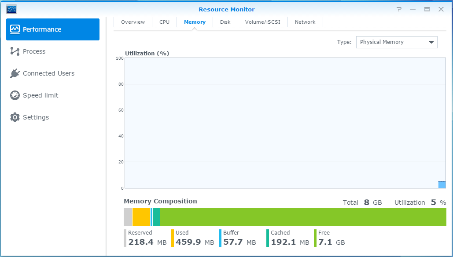Viewport: 453px width, 257px height.
Task: Select the Volume/iSCSI tab
Action: pyautogui.click(x=262, y=22)
